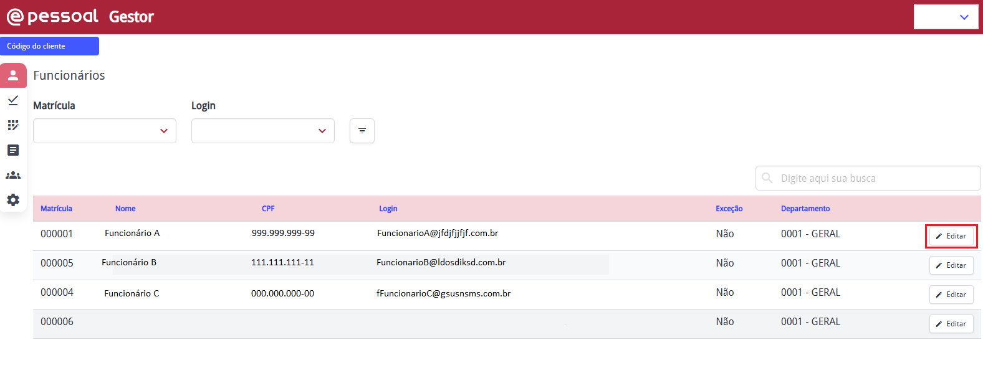Viewport: 983px width, 383px height.
Task: Click the Funcionários page heading
Action: [x=69, y=75]
